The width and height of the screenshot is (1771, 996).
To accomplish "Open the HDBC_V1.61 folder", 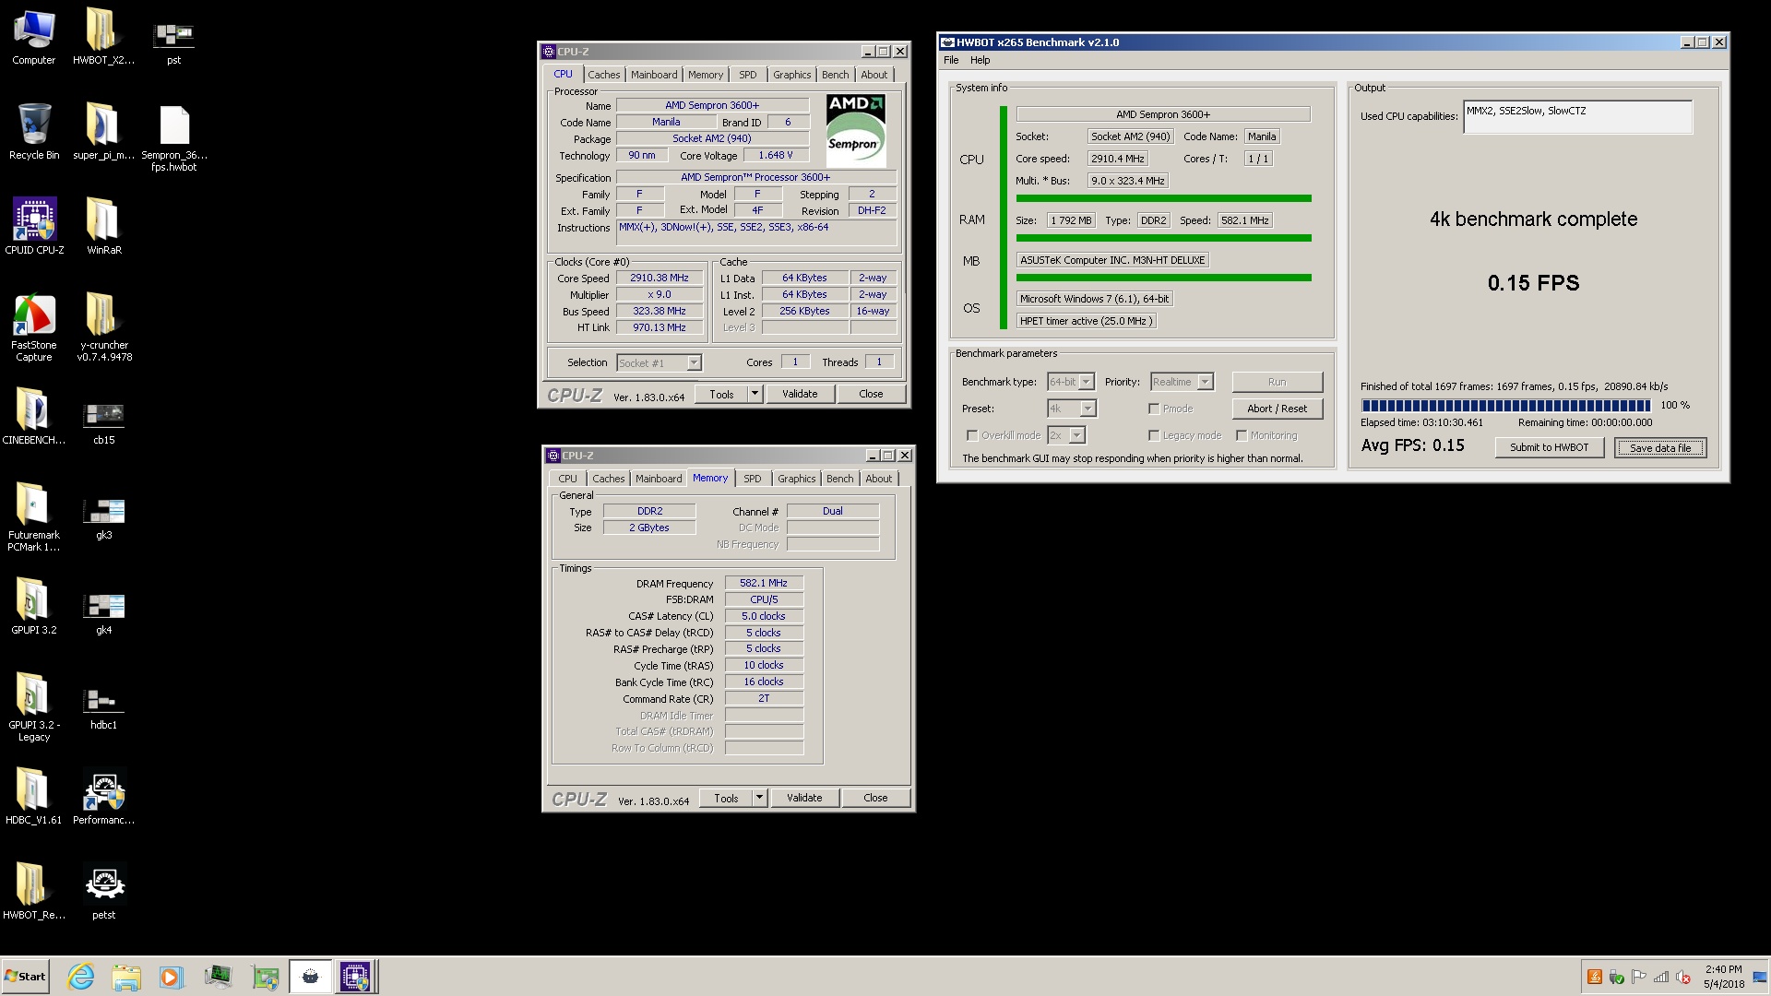I will click(x=34, y=797).
